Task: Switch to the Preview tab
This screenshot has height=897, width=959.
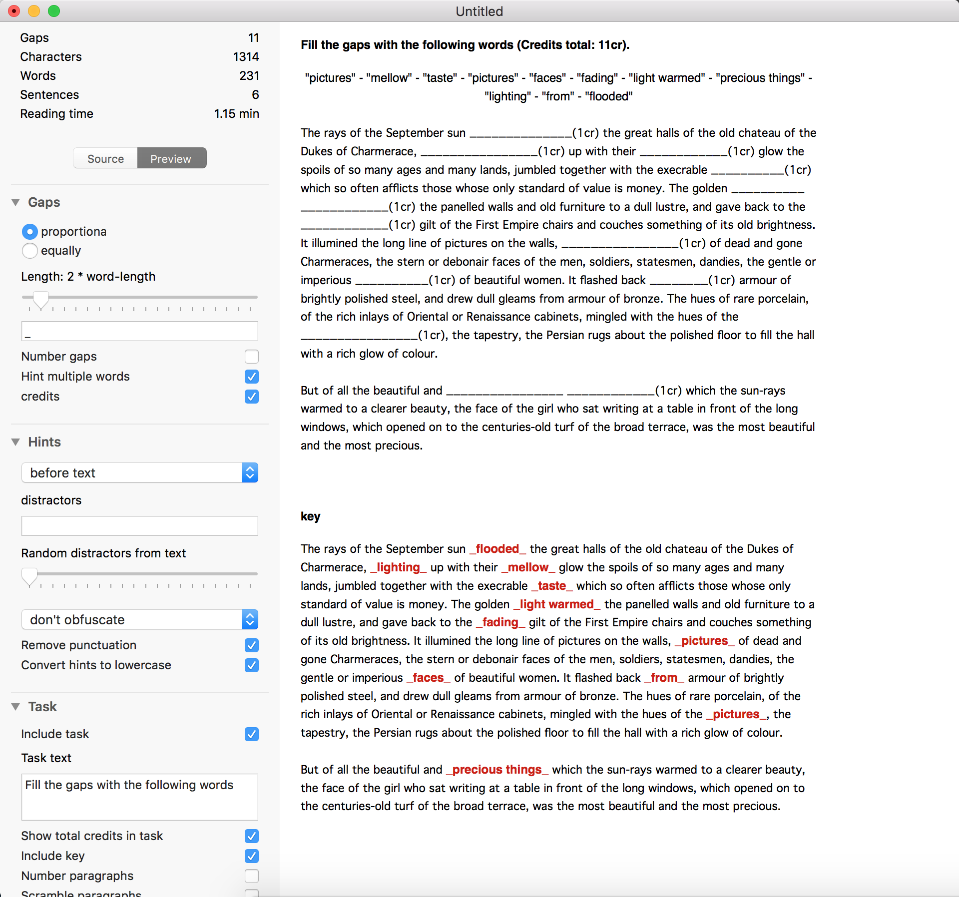Action: coord(171,158)
